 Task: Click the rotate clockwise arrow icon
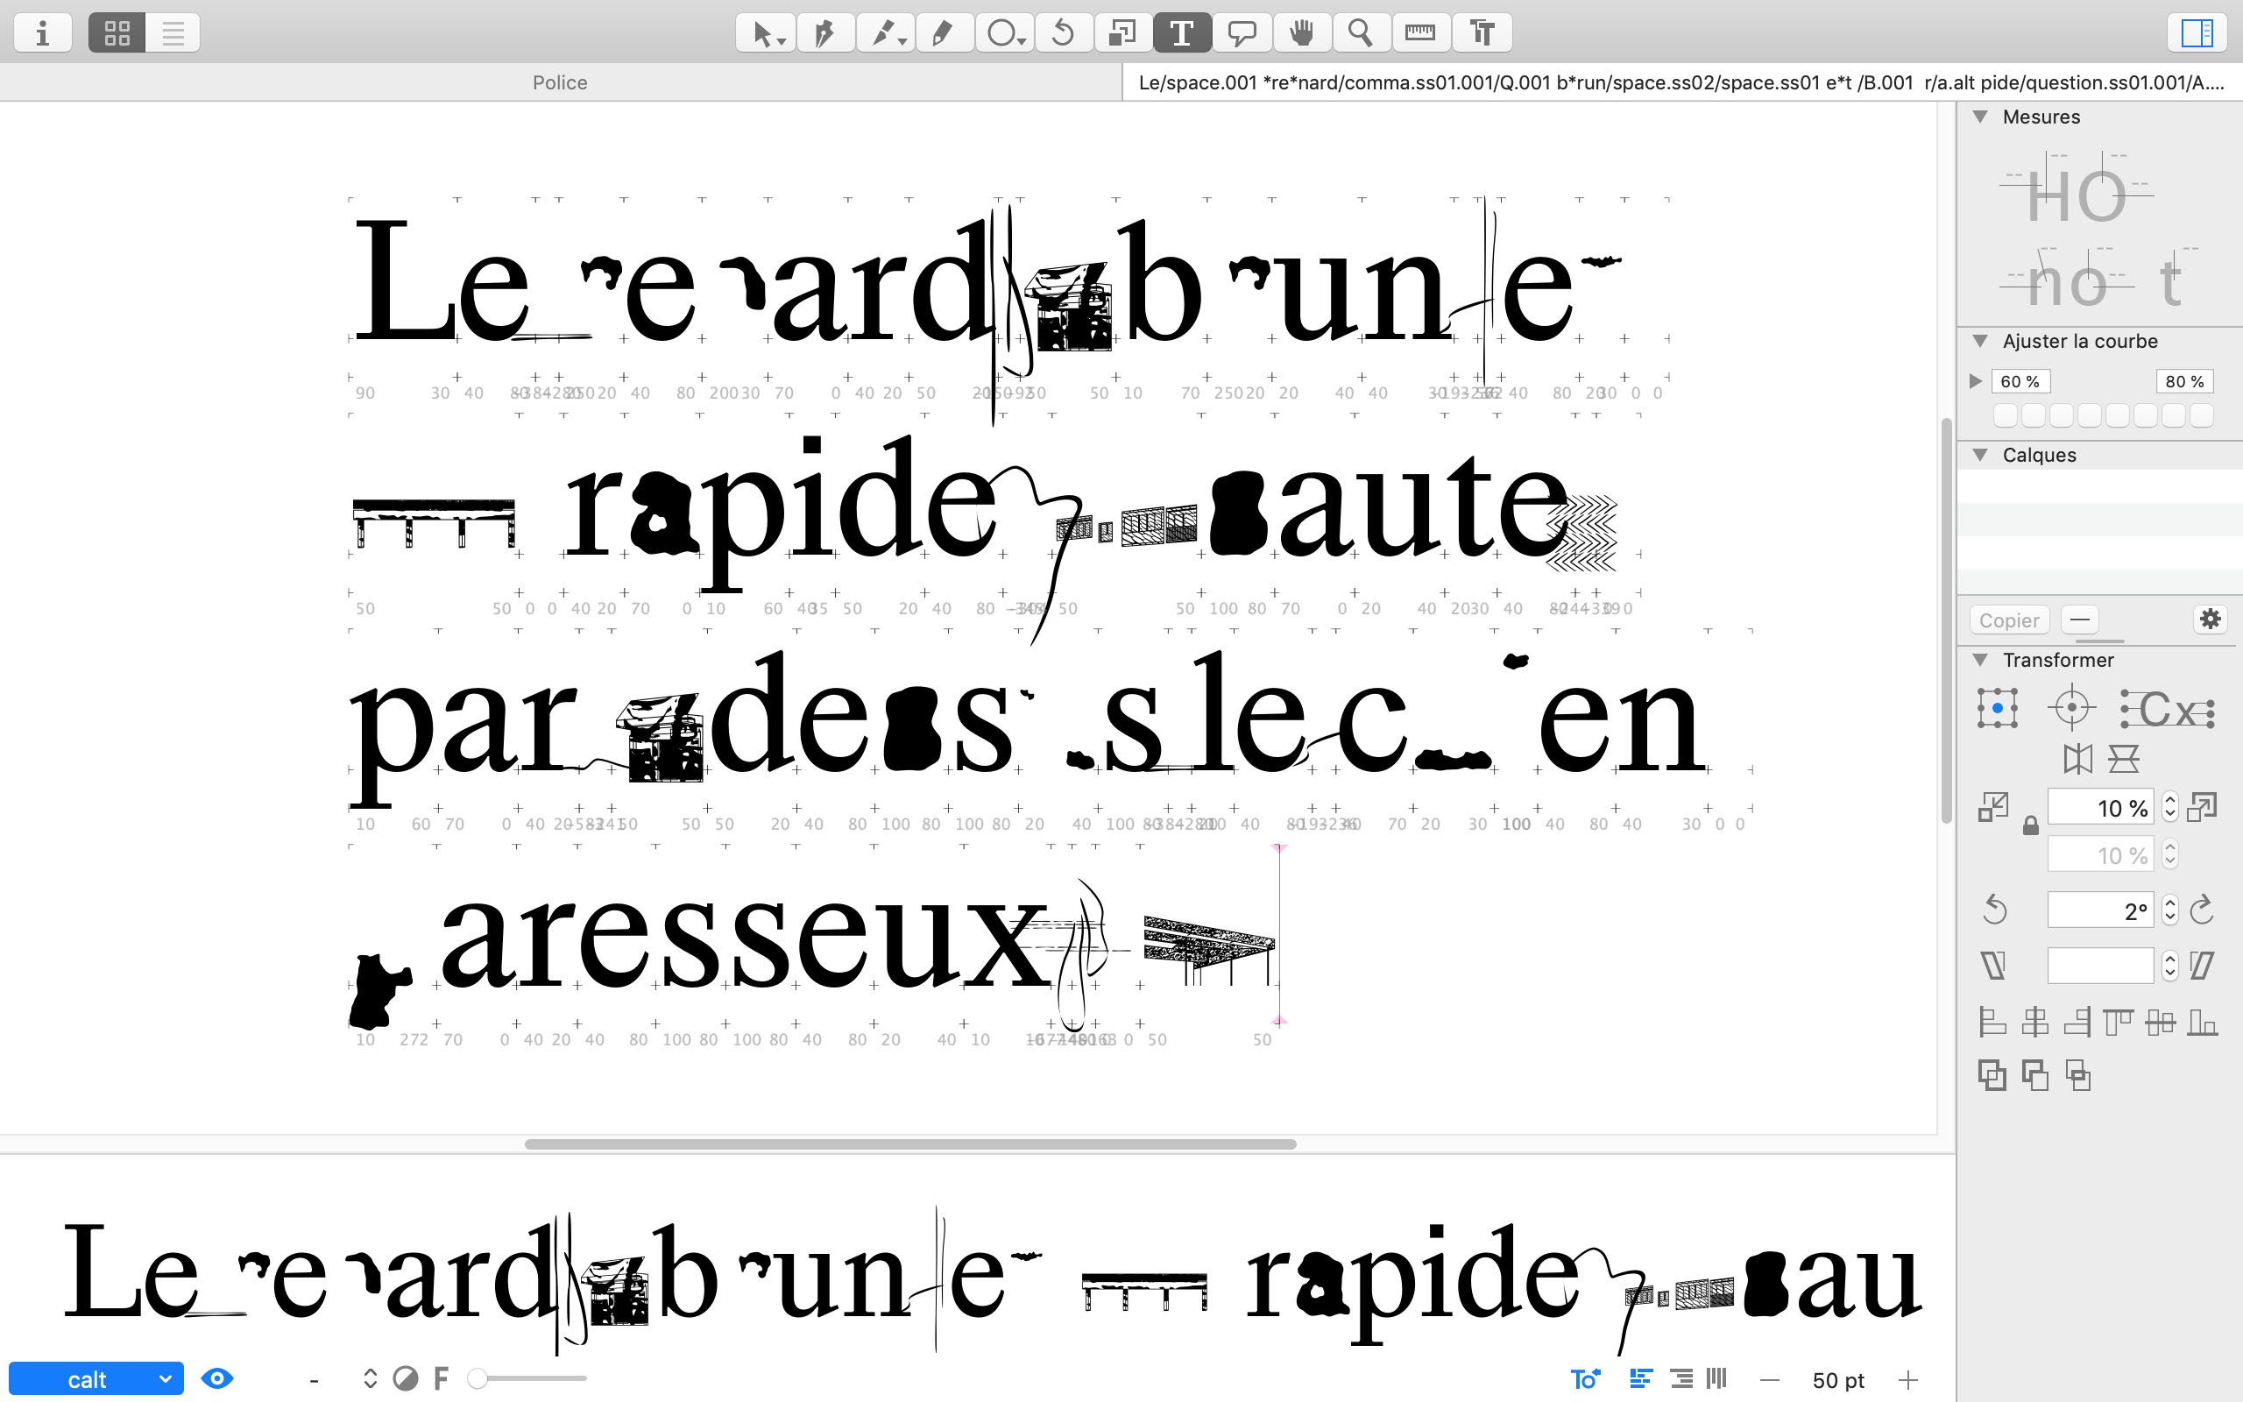(x=2202, y=910)
